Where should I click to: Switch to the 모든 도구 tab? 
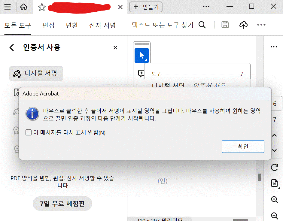[x=18, y=25]
